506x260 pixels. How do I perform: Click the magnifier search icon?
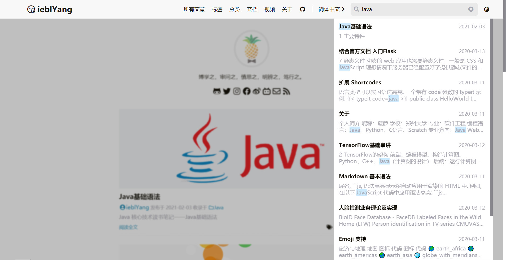356,9
